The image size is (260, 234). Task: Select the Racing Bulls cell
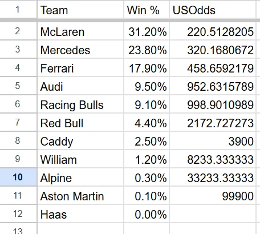pos(80,104)
